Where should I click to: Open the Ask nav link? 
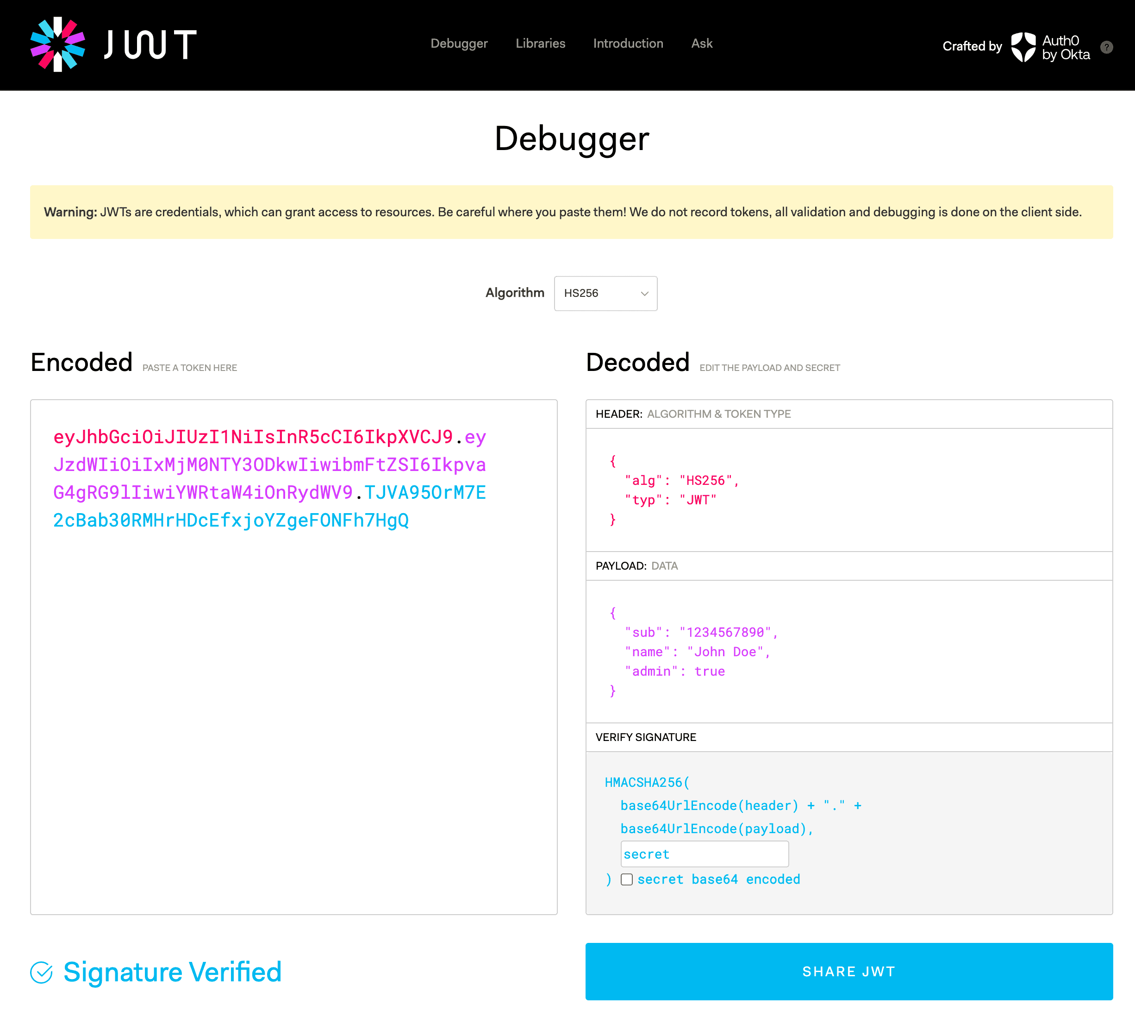coord(702,44)
